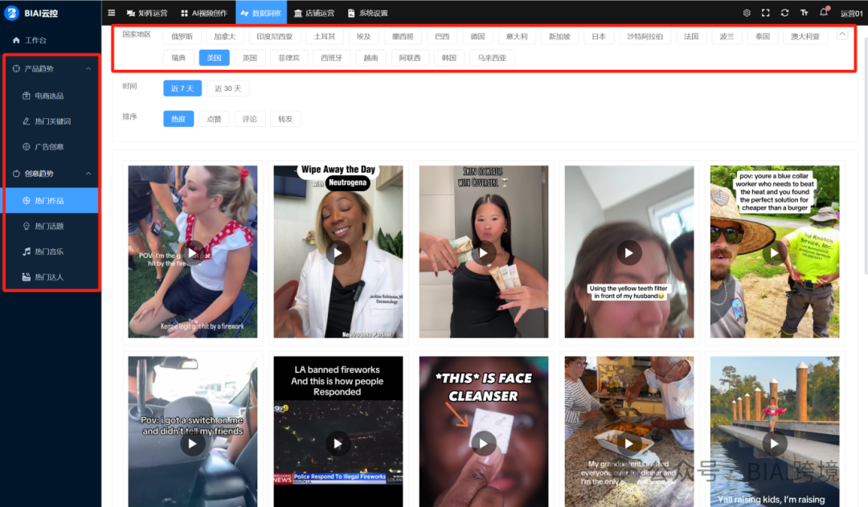Select the 近 30 天 time filter
The width and height of the screenshot is (868, 507).
227,88
